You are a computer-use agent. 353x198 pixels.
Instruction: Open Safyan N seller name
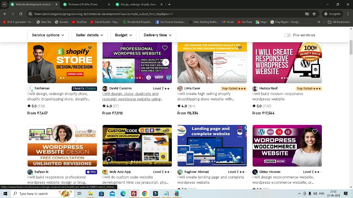[41, 172]
